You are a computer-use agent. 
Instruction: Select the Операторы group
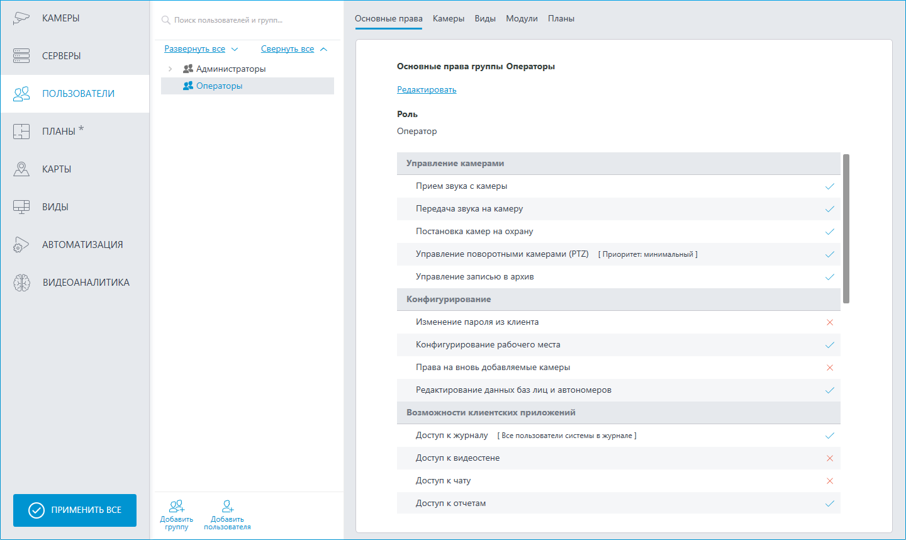pos(247,86)
